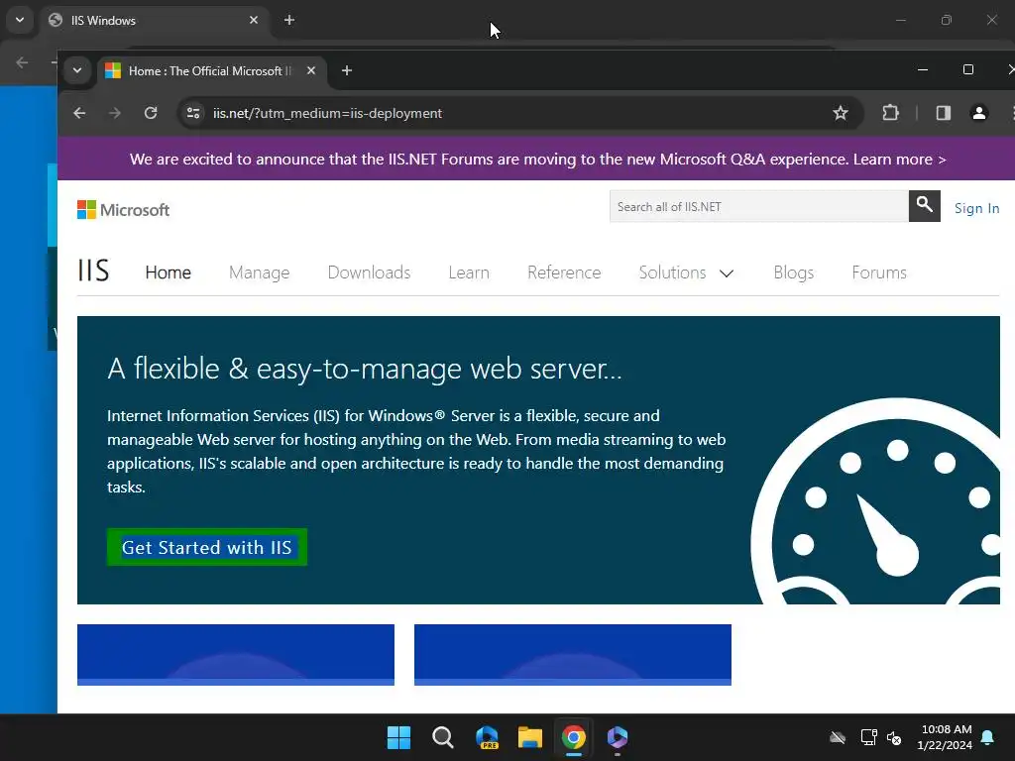Reload the iis.net page
Viewport: 1015px width, 761px height.
(x=151, y=113)
